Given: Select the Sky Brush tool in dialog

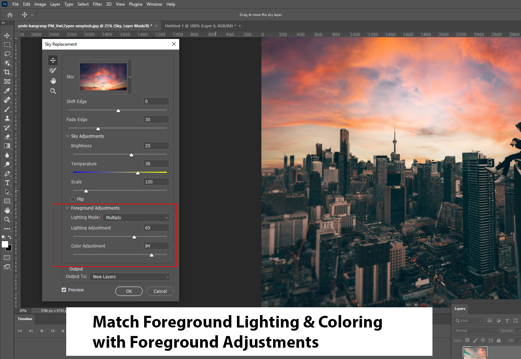Looking at the screenshot, I should pos(53,70).
